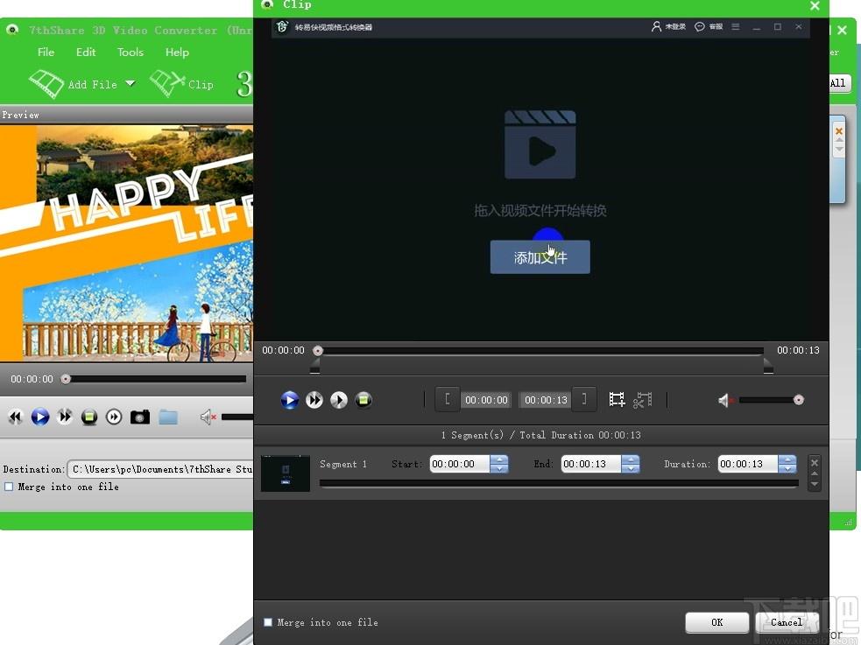The image size is (861, 645).
Task: Click the fast-forward button in the main Preview panel
Action: [65, 417]
